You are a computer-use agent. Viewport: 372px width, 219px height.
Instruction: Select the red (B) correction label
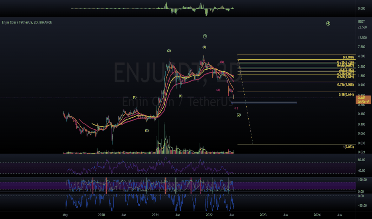222,62
